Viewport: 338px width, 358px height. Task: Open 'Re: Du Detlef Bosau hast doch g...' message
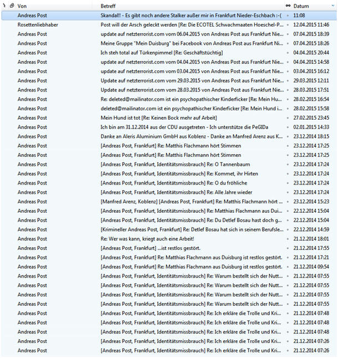coord(191,221)
